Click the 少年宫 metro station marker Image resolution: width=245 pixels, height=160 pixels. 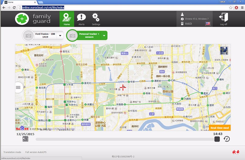click(64, 84)
